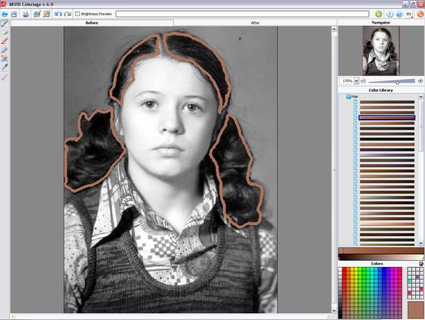Select the Pencil tool in the left toolbar
Image resolution: width=425 pixels, height=320 pixels.
5,24
